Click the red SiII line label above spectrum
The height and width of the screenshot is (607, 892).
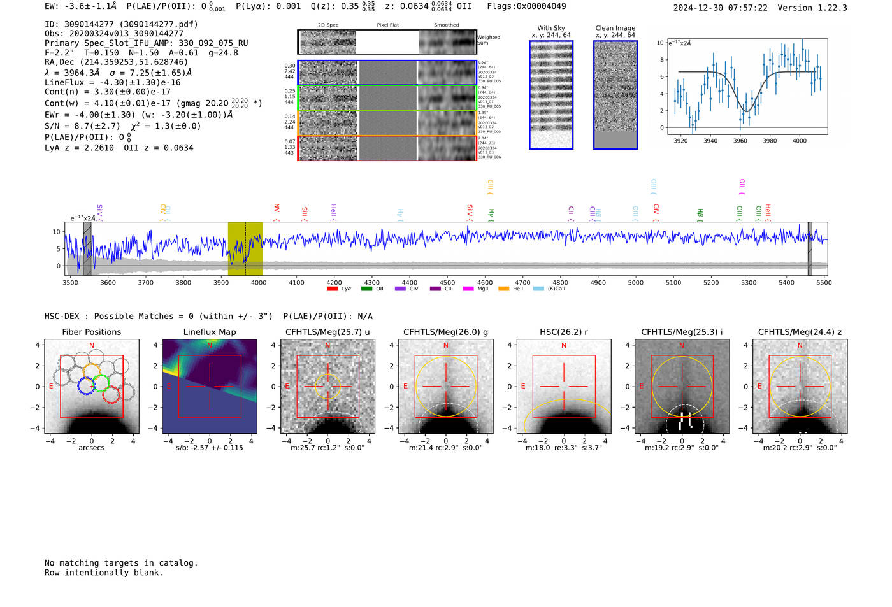click(305, 213)
